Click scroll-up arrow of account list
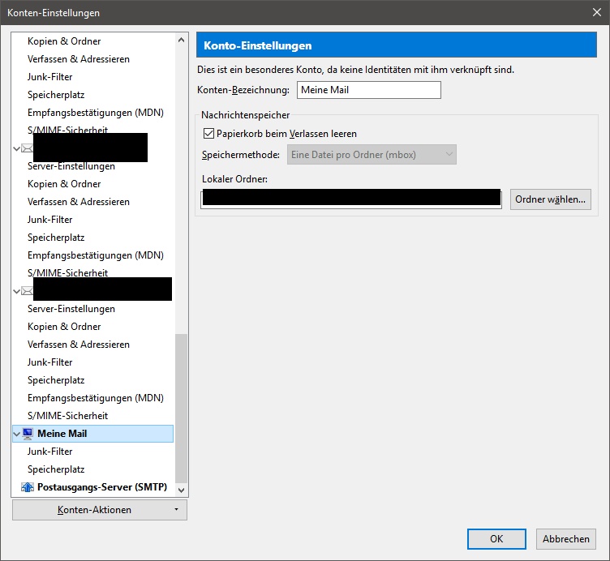 click(181, 40)
